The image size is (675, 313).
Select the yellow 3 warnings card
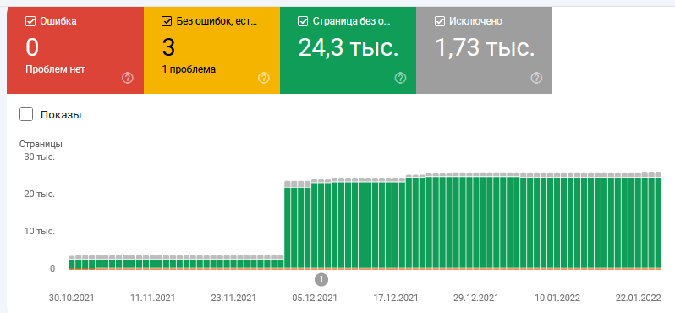point(211,51)
